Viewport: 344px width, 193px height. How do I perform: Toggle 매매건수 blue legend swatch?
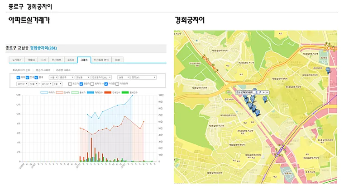[x=91, y=92]
